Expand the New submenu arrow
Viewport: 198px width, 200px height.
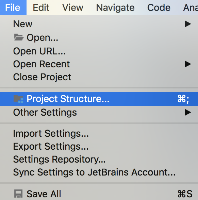click(x=188, y=24)
